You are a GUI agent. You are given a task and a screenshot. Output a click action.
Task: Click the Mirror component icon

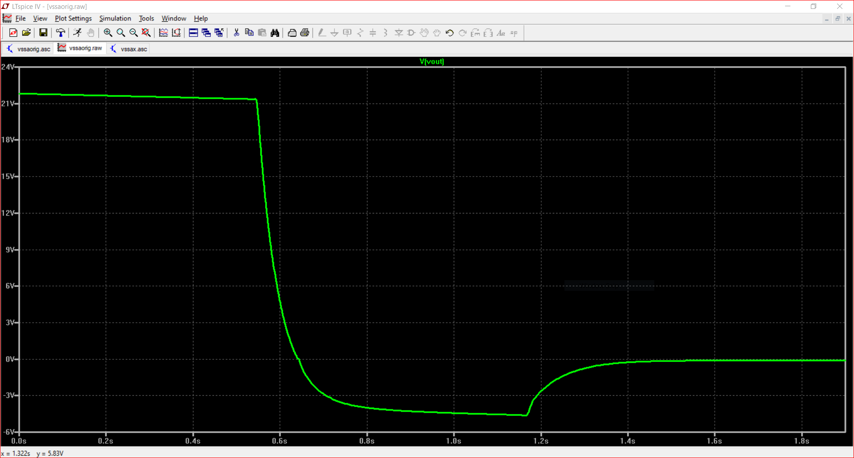[488, 33]
